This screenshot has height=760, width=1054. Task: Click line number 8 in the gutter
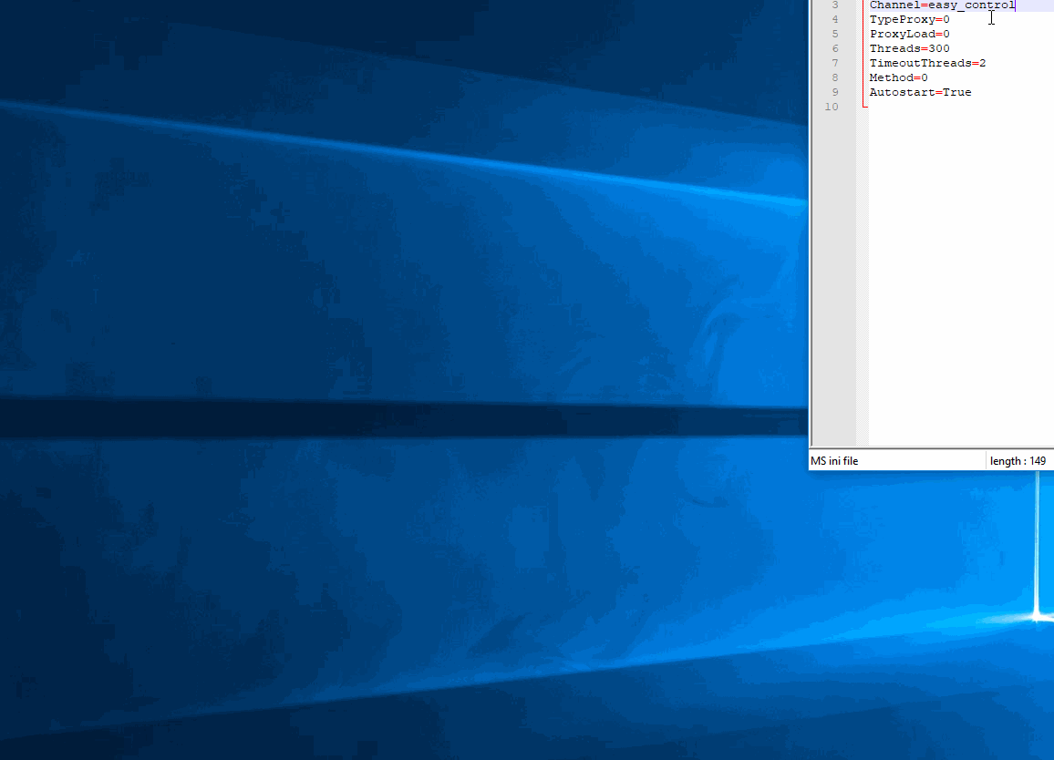834,77
